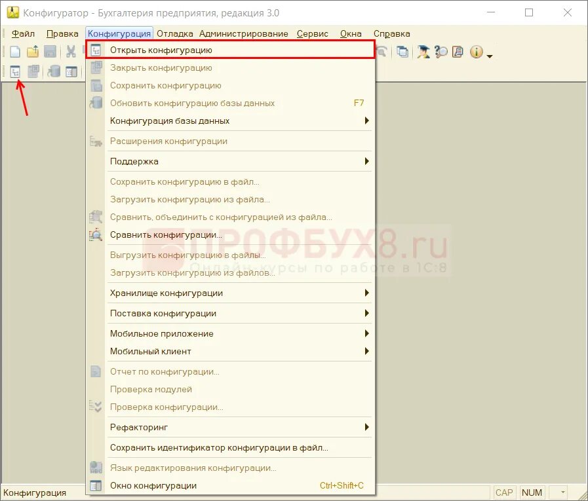Expand Поставка конфигурации submenu
The width and height of the screenshot is (588, 501).
click(230, 313)
